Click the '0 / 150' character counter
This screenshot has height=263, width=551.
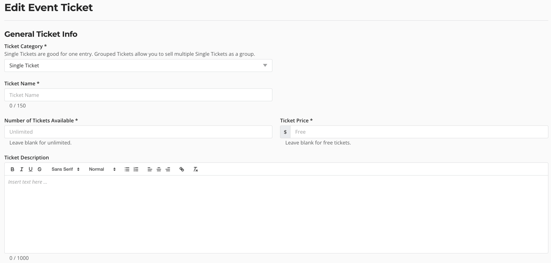click(17, 106)
